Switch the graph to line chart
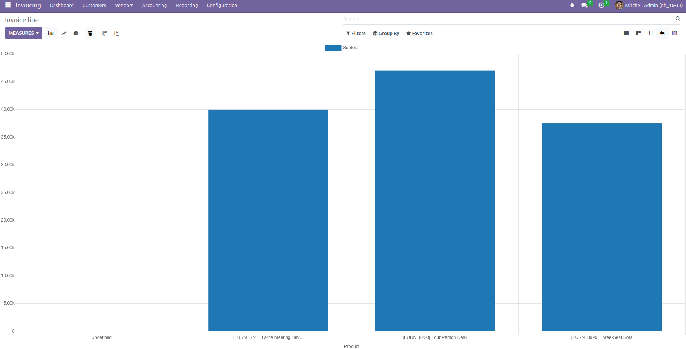The width and height of the screenshot is (686, 349). (64, 33)
